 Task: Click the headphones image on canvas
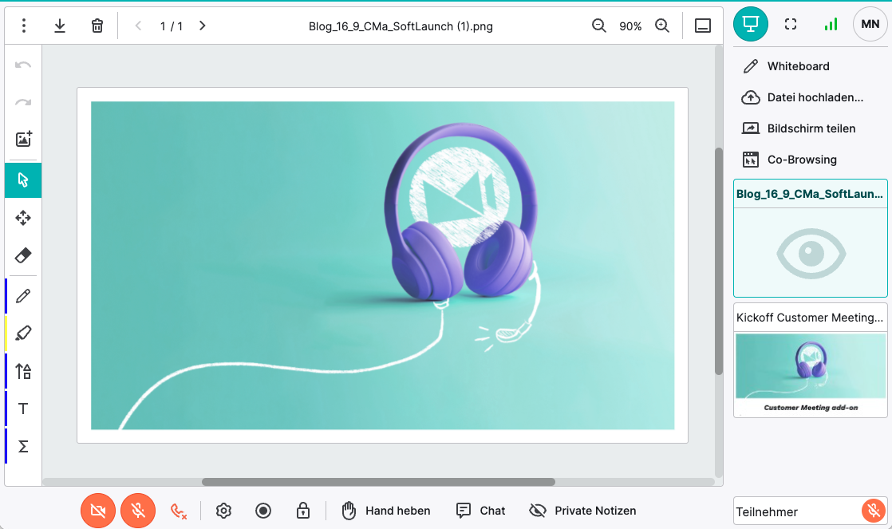(461, 211)
